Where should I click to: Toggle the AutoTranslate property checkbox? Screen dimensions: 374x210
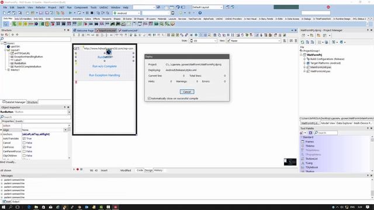[24, 139]
